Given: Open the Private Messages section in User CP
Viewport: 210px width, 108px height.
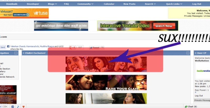Looking at the screenshot, I should (x=202, y=100).
